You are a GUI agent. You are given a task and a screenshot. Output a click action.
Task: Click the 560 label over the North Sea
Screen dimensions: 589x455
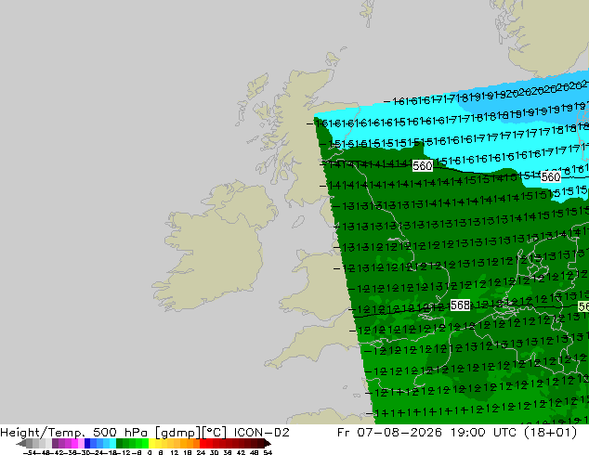point(551,176)
